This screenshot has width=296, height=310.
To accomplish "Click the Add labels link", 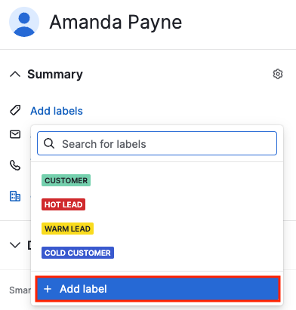I will pos(57,111).
